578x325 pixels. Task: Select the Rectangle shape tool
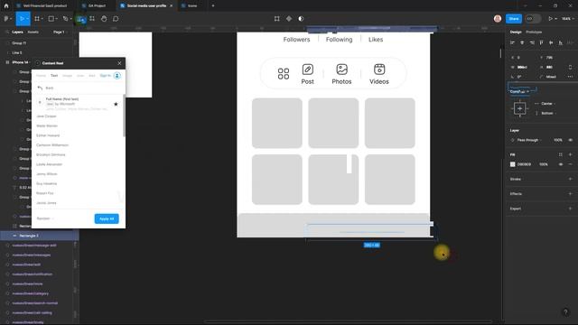(x=51, y=18)
